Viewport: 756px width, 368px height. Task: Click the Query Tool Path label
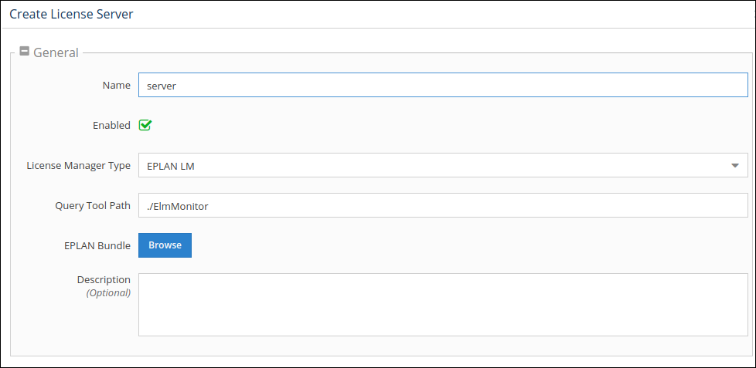(x=93, y=205)
